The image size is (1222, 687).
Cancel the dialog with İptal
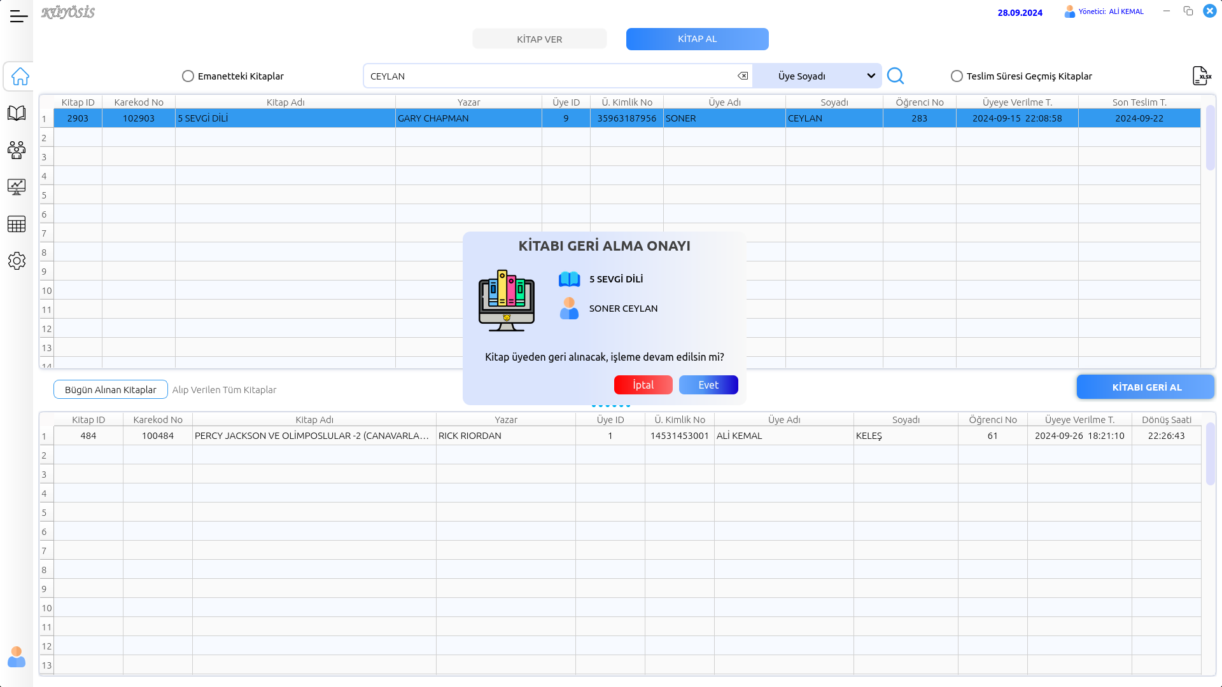(x=643, y=385)
